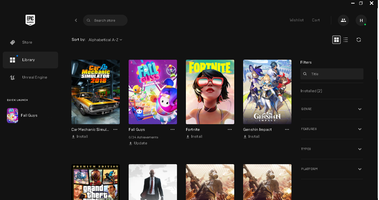379x200 pixels.
Task: Refresh the library
Action: pyautogui.click(x=359, y=40)
